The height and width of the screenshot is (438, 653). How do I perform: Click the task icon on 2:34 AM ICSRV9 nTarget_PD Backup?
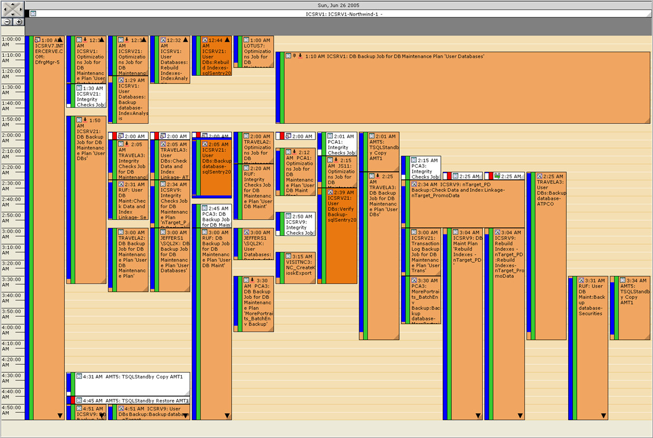[414, 184]
